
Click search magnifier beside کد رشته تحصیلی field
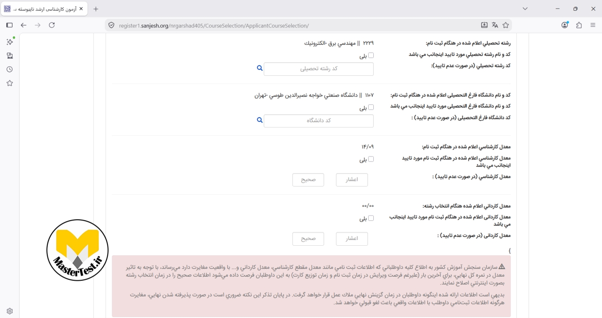pyautogui.click(x=260, y=68)
